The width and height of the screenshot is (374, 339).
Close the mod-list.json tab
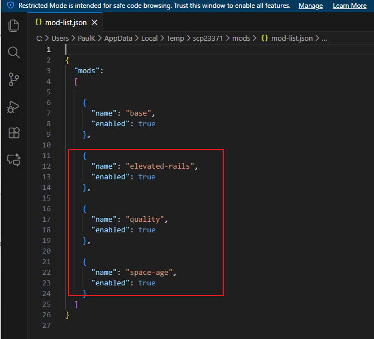(94, 23)
